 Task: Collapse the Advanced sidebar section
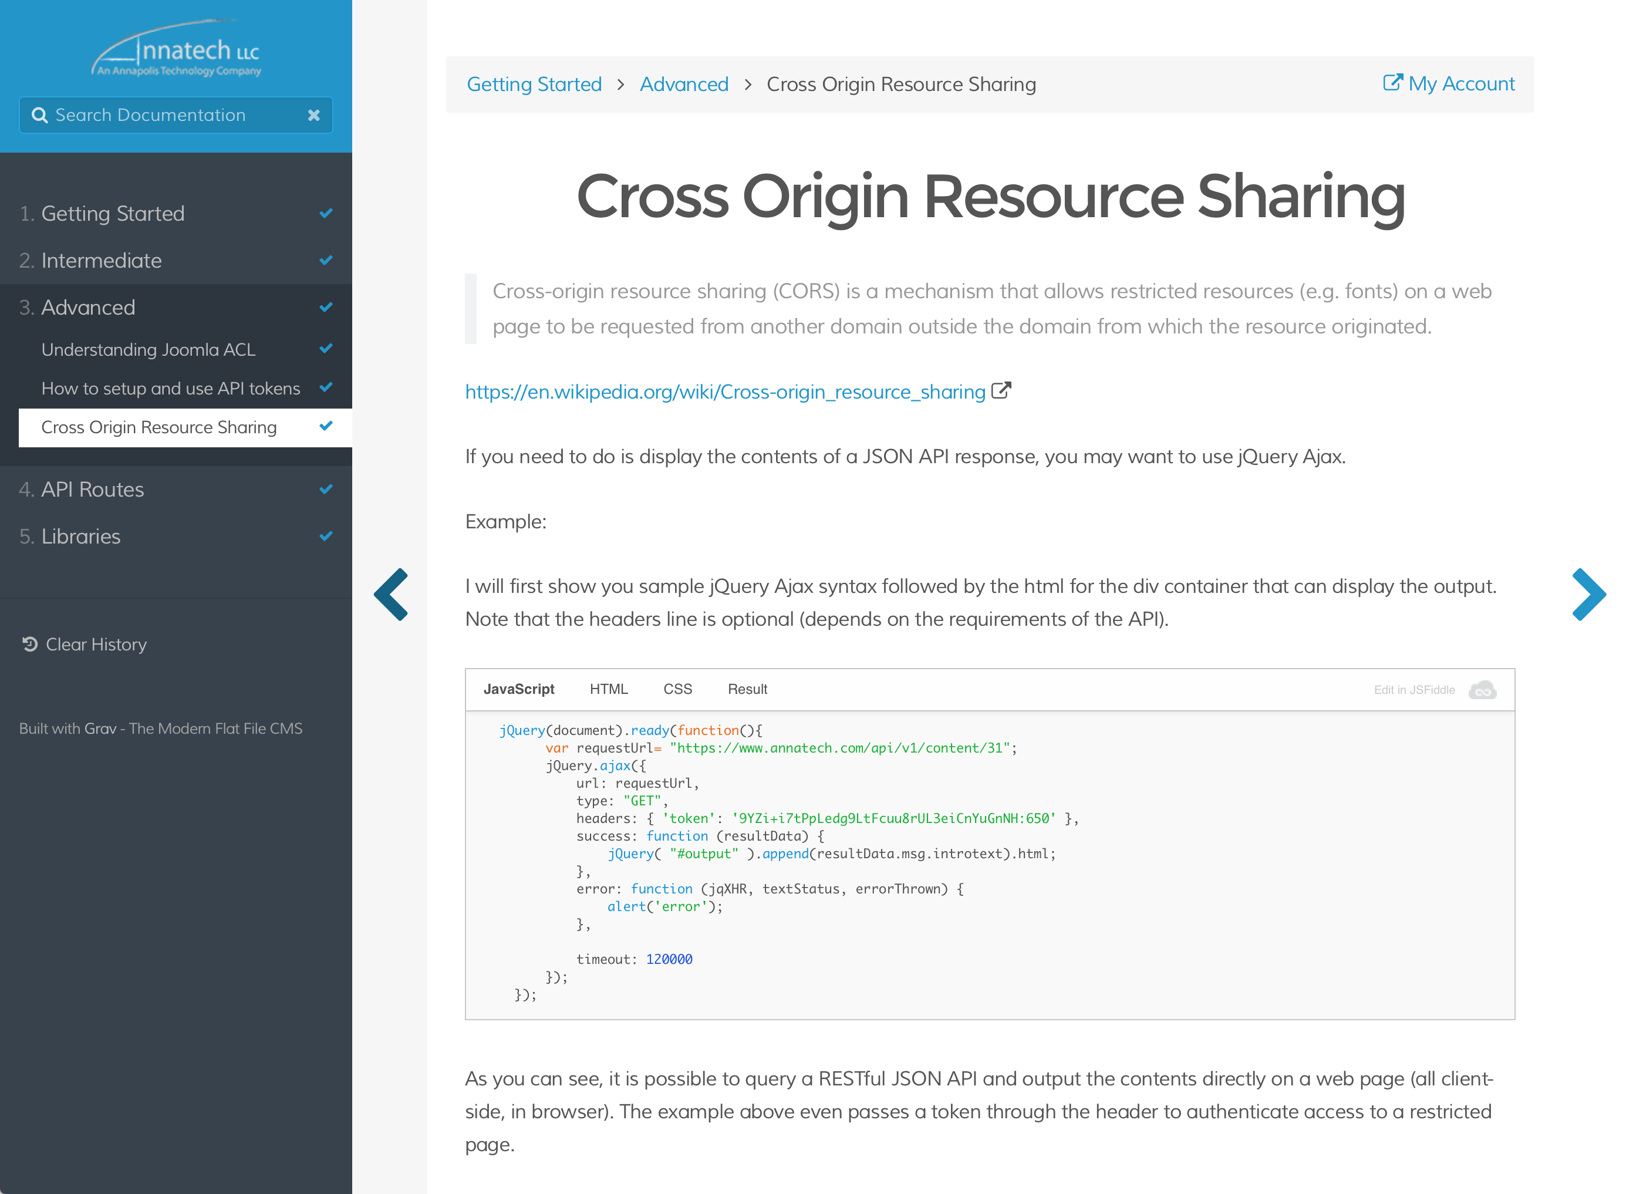pos(88,307)
